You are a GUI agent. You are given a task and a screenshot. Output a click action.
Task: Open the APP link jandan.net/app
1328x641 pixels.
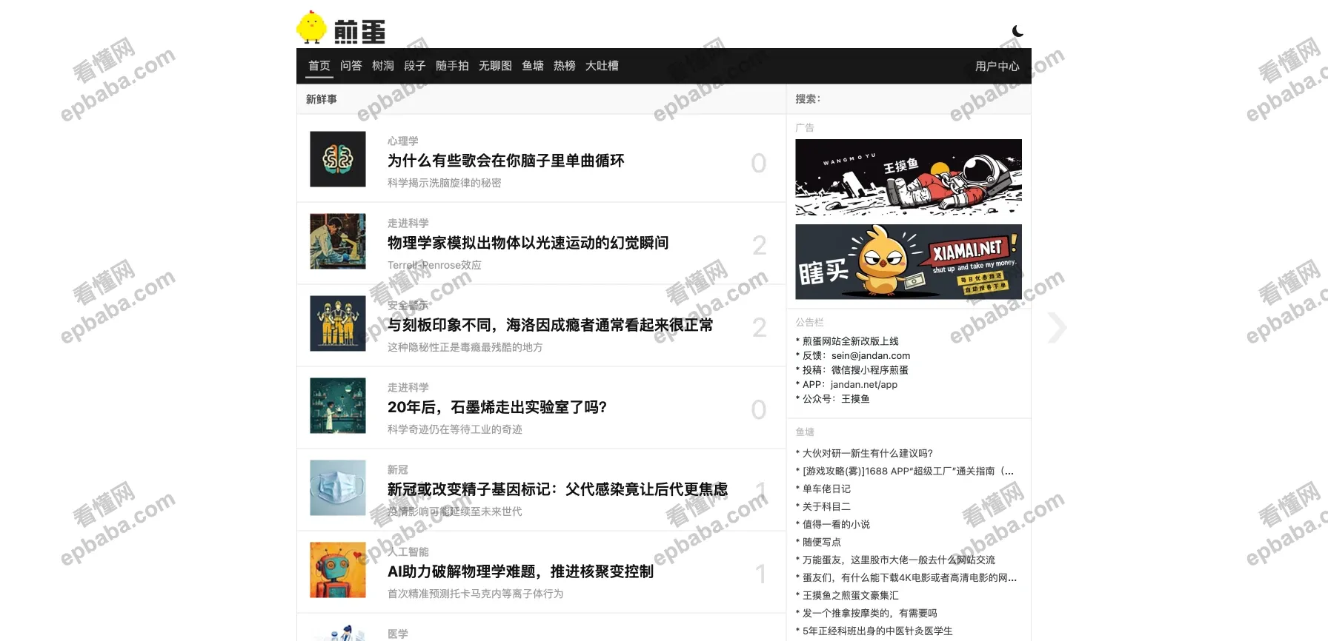[x=864, y=384]
